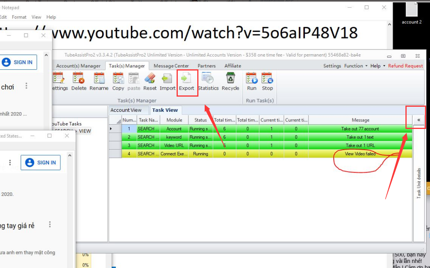This screenshot has width=430, height=268.
Task: Open the Function dropdown menu
Action: click(x=356, y=66)
